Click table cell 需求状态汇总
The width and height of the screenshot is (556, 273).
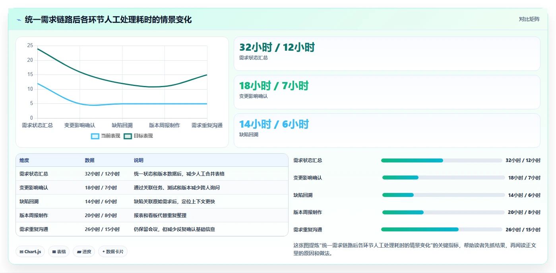pos(34,174)
